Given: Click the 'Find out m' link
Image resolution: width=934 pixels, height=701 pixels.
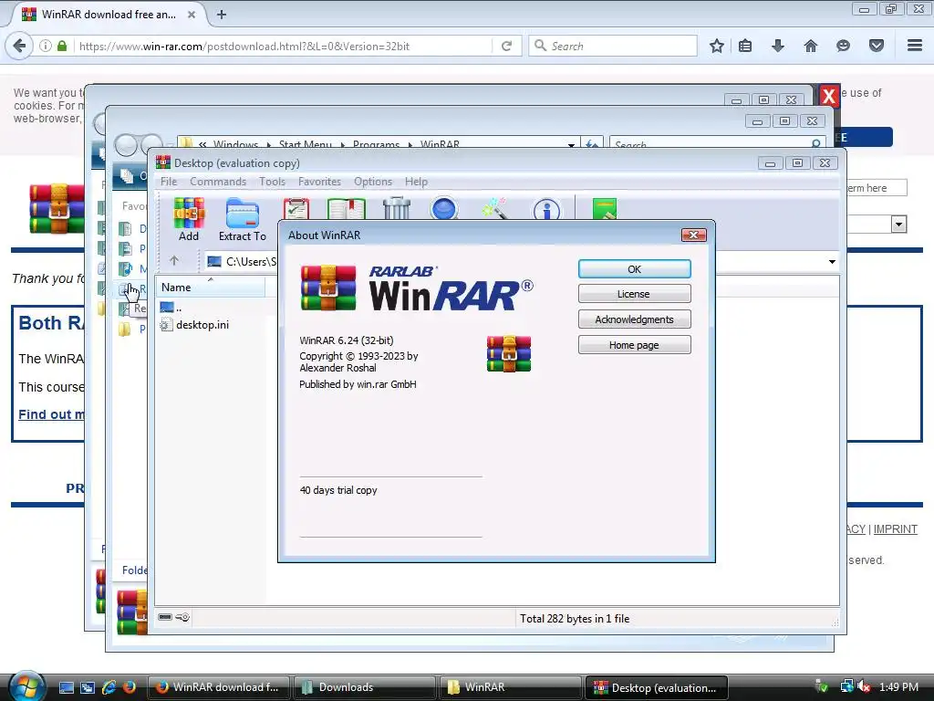Looking at the screenshot, I should pyautogui.click(x=51, y=414).
